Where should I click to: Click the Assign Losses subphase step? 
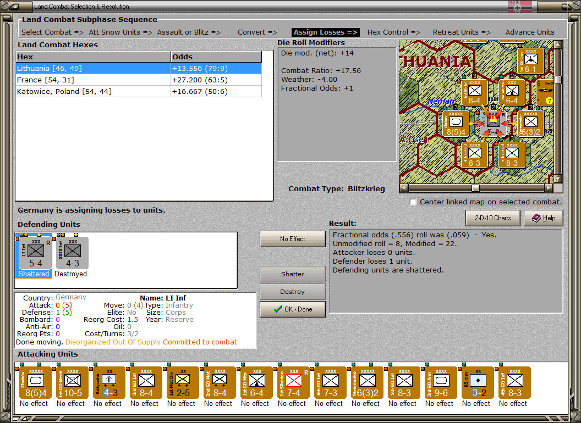(325, 32)
